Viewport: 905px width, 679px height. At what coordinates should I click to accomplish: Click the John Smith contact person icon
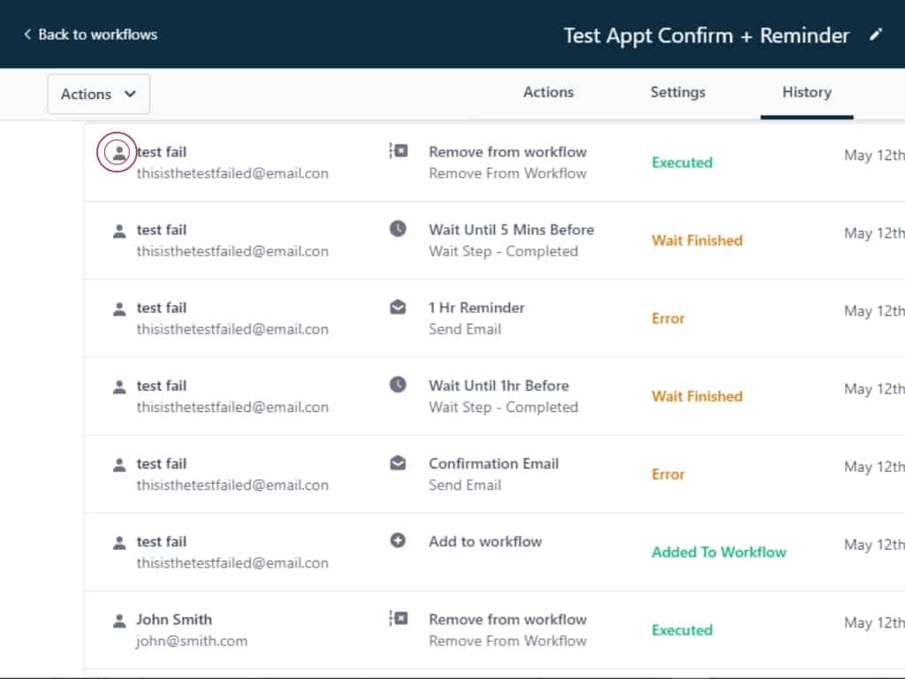click(119, 621)
